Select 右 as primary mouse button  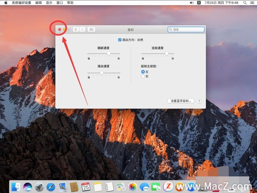click(143, 76)
